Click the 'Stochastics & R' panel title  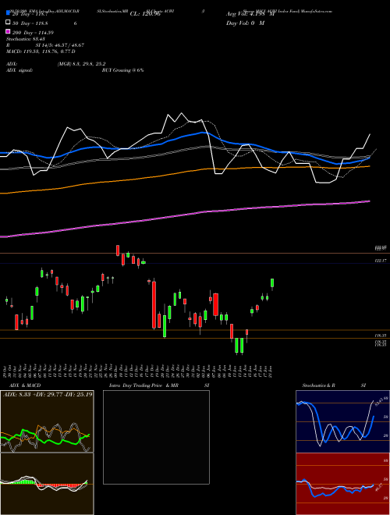tap(318, 385)
